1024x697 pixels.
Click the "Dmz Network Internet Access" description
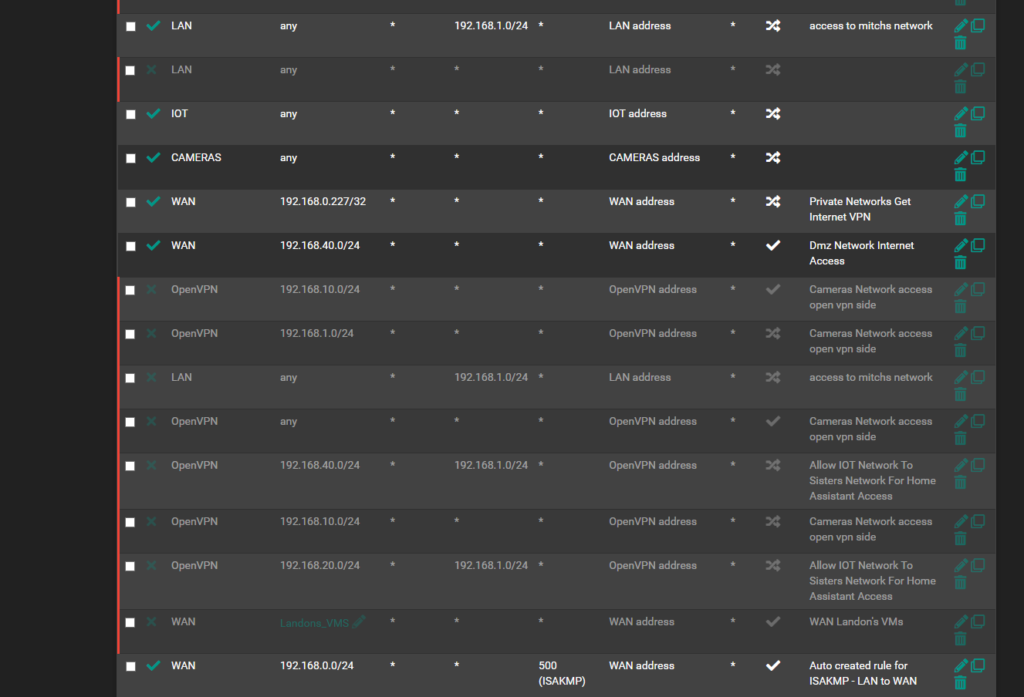point(861,253)
